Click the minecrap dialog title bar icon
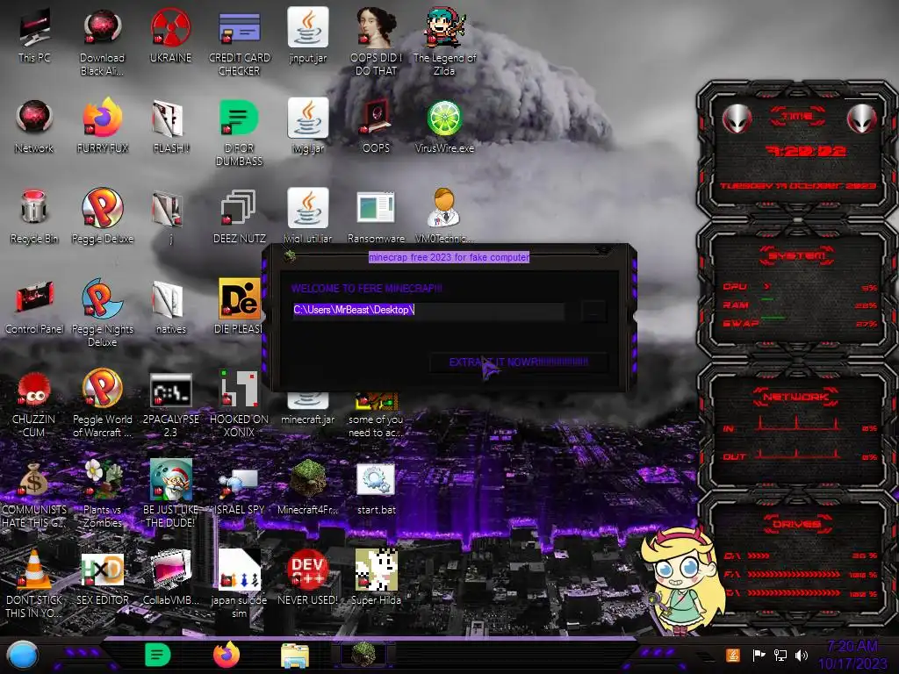The width and height of the screenshot is (899, 674). 290,255
